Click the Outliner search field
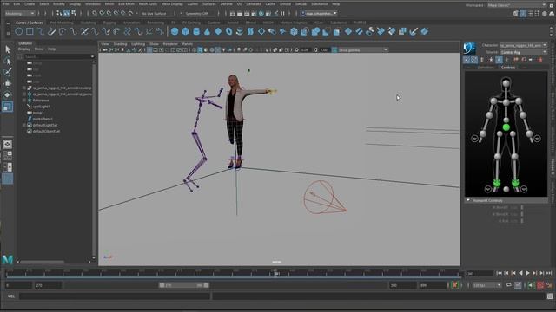Image resolution: width=556 pixels, height=312 pixels. click(x=59, y=56)
